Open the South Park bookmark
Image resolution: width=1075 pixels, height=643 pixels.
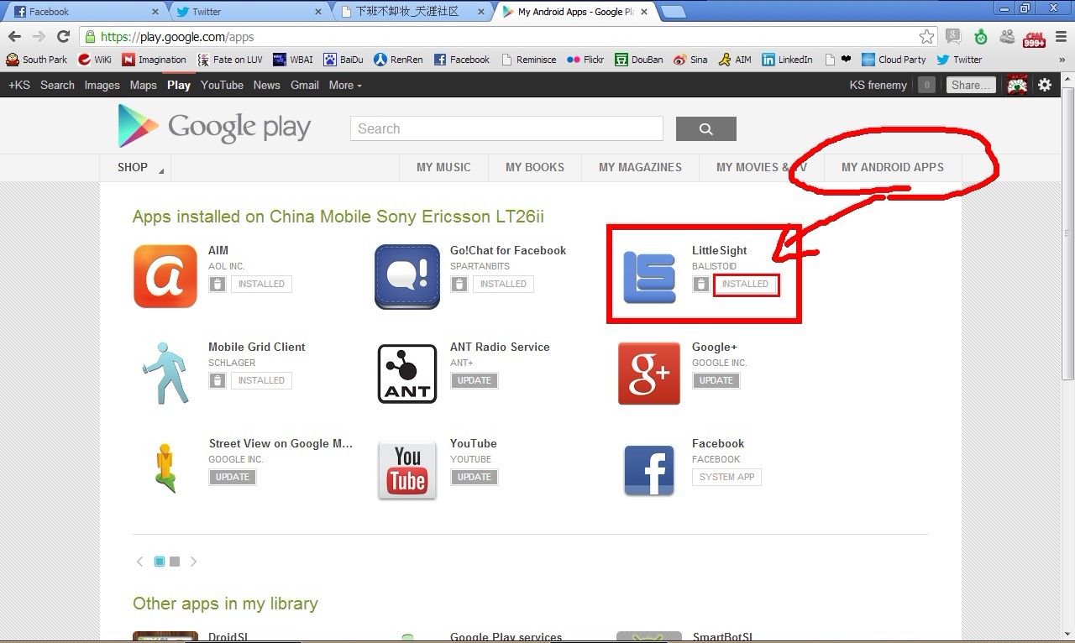(x=37, y=60)
